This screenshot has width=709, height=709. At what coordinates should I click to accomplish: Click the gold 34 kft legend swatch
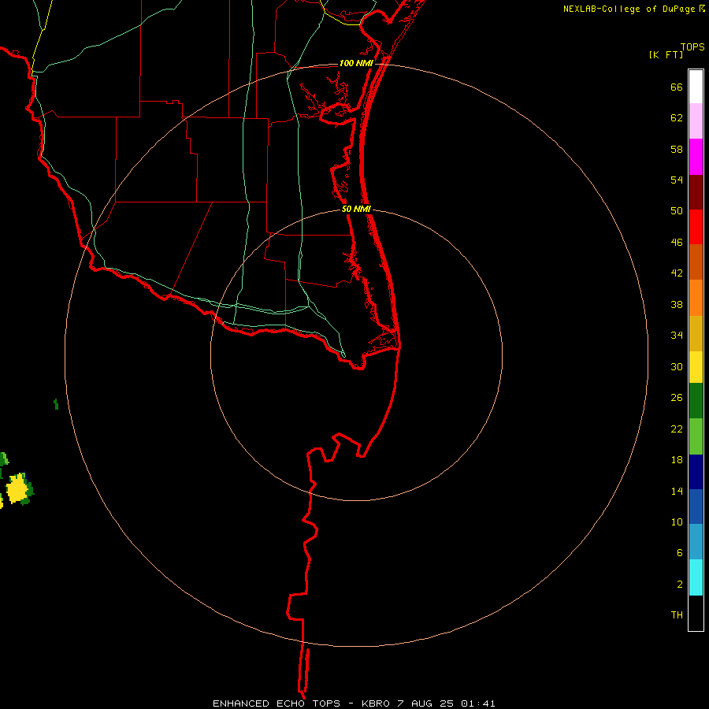(x=696, y=334)
